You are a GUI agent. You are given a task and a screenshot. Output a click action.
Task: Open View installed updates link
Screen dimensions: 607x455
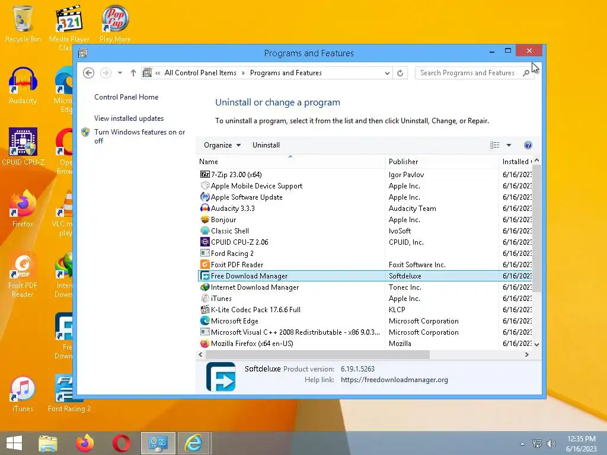[x=129, y=118]
